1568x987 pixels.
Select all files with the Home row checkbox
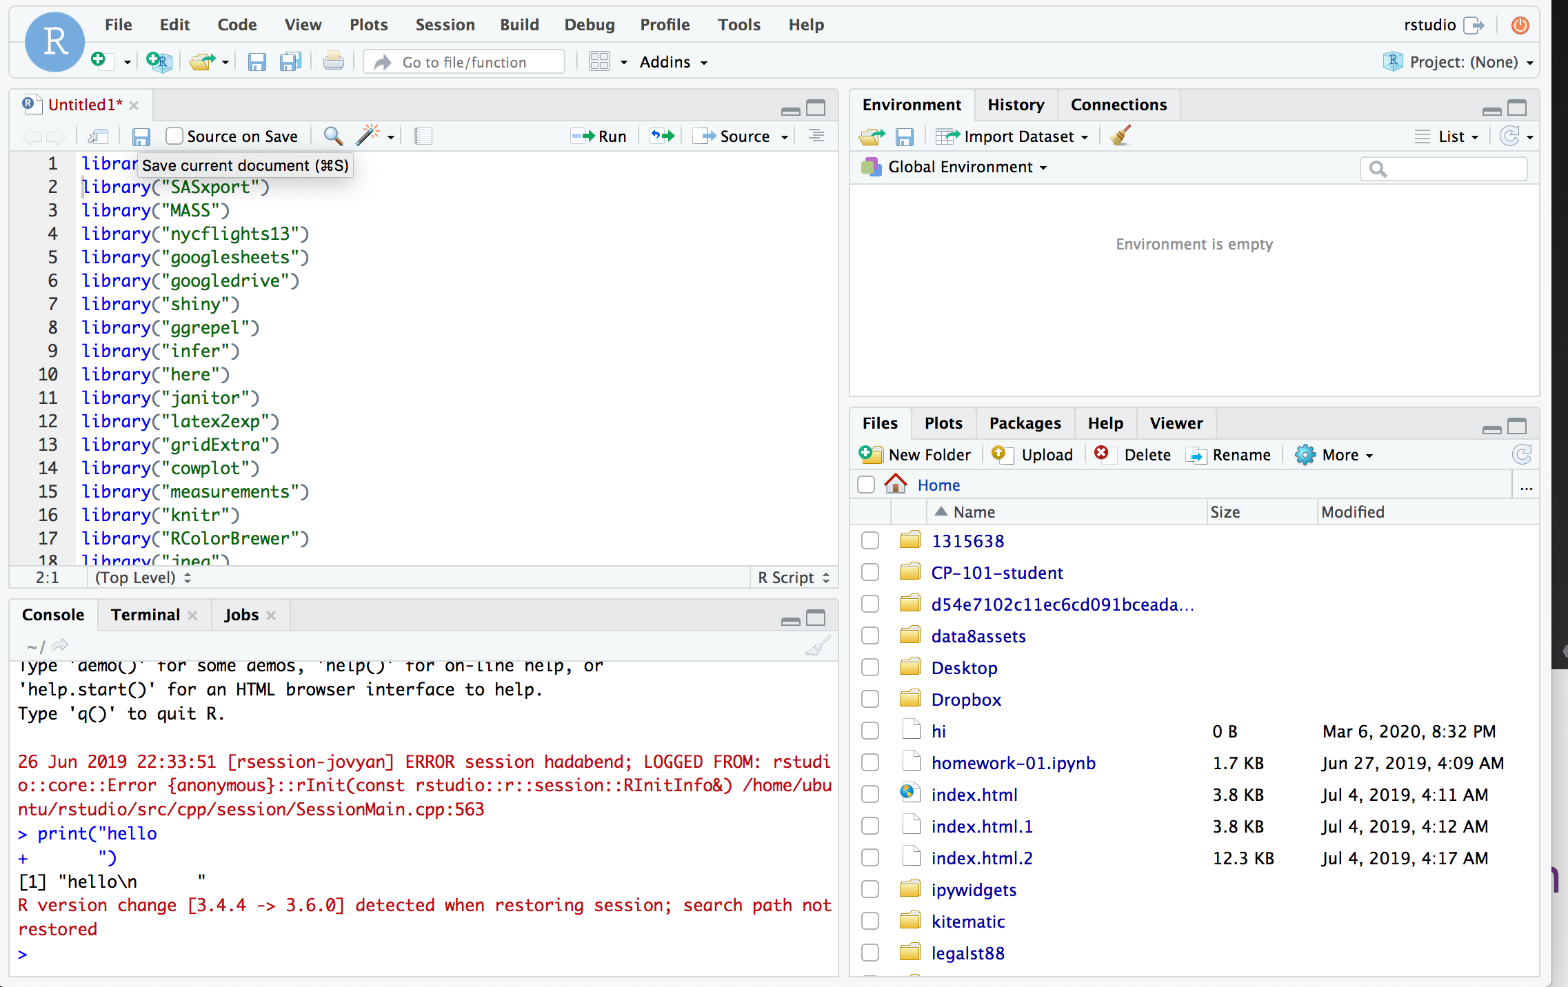coord(865,485)
